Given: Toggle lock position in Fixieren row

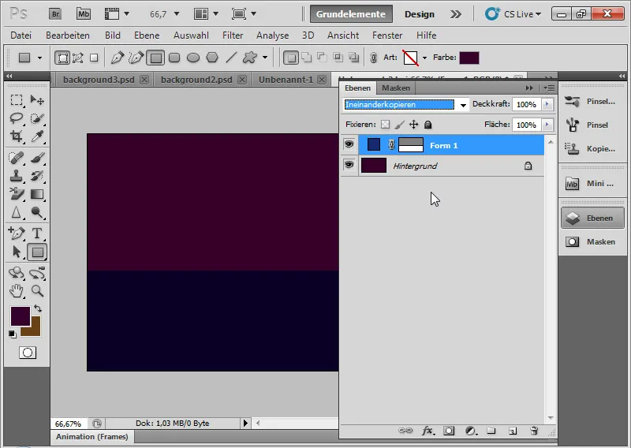Looking at the screenshot, I should (413, 125).
